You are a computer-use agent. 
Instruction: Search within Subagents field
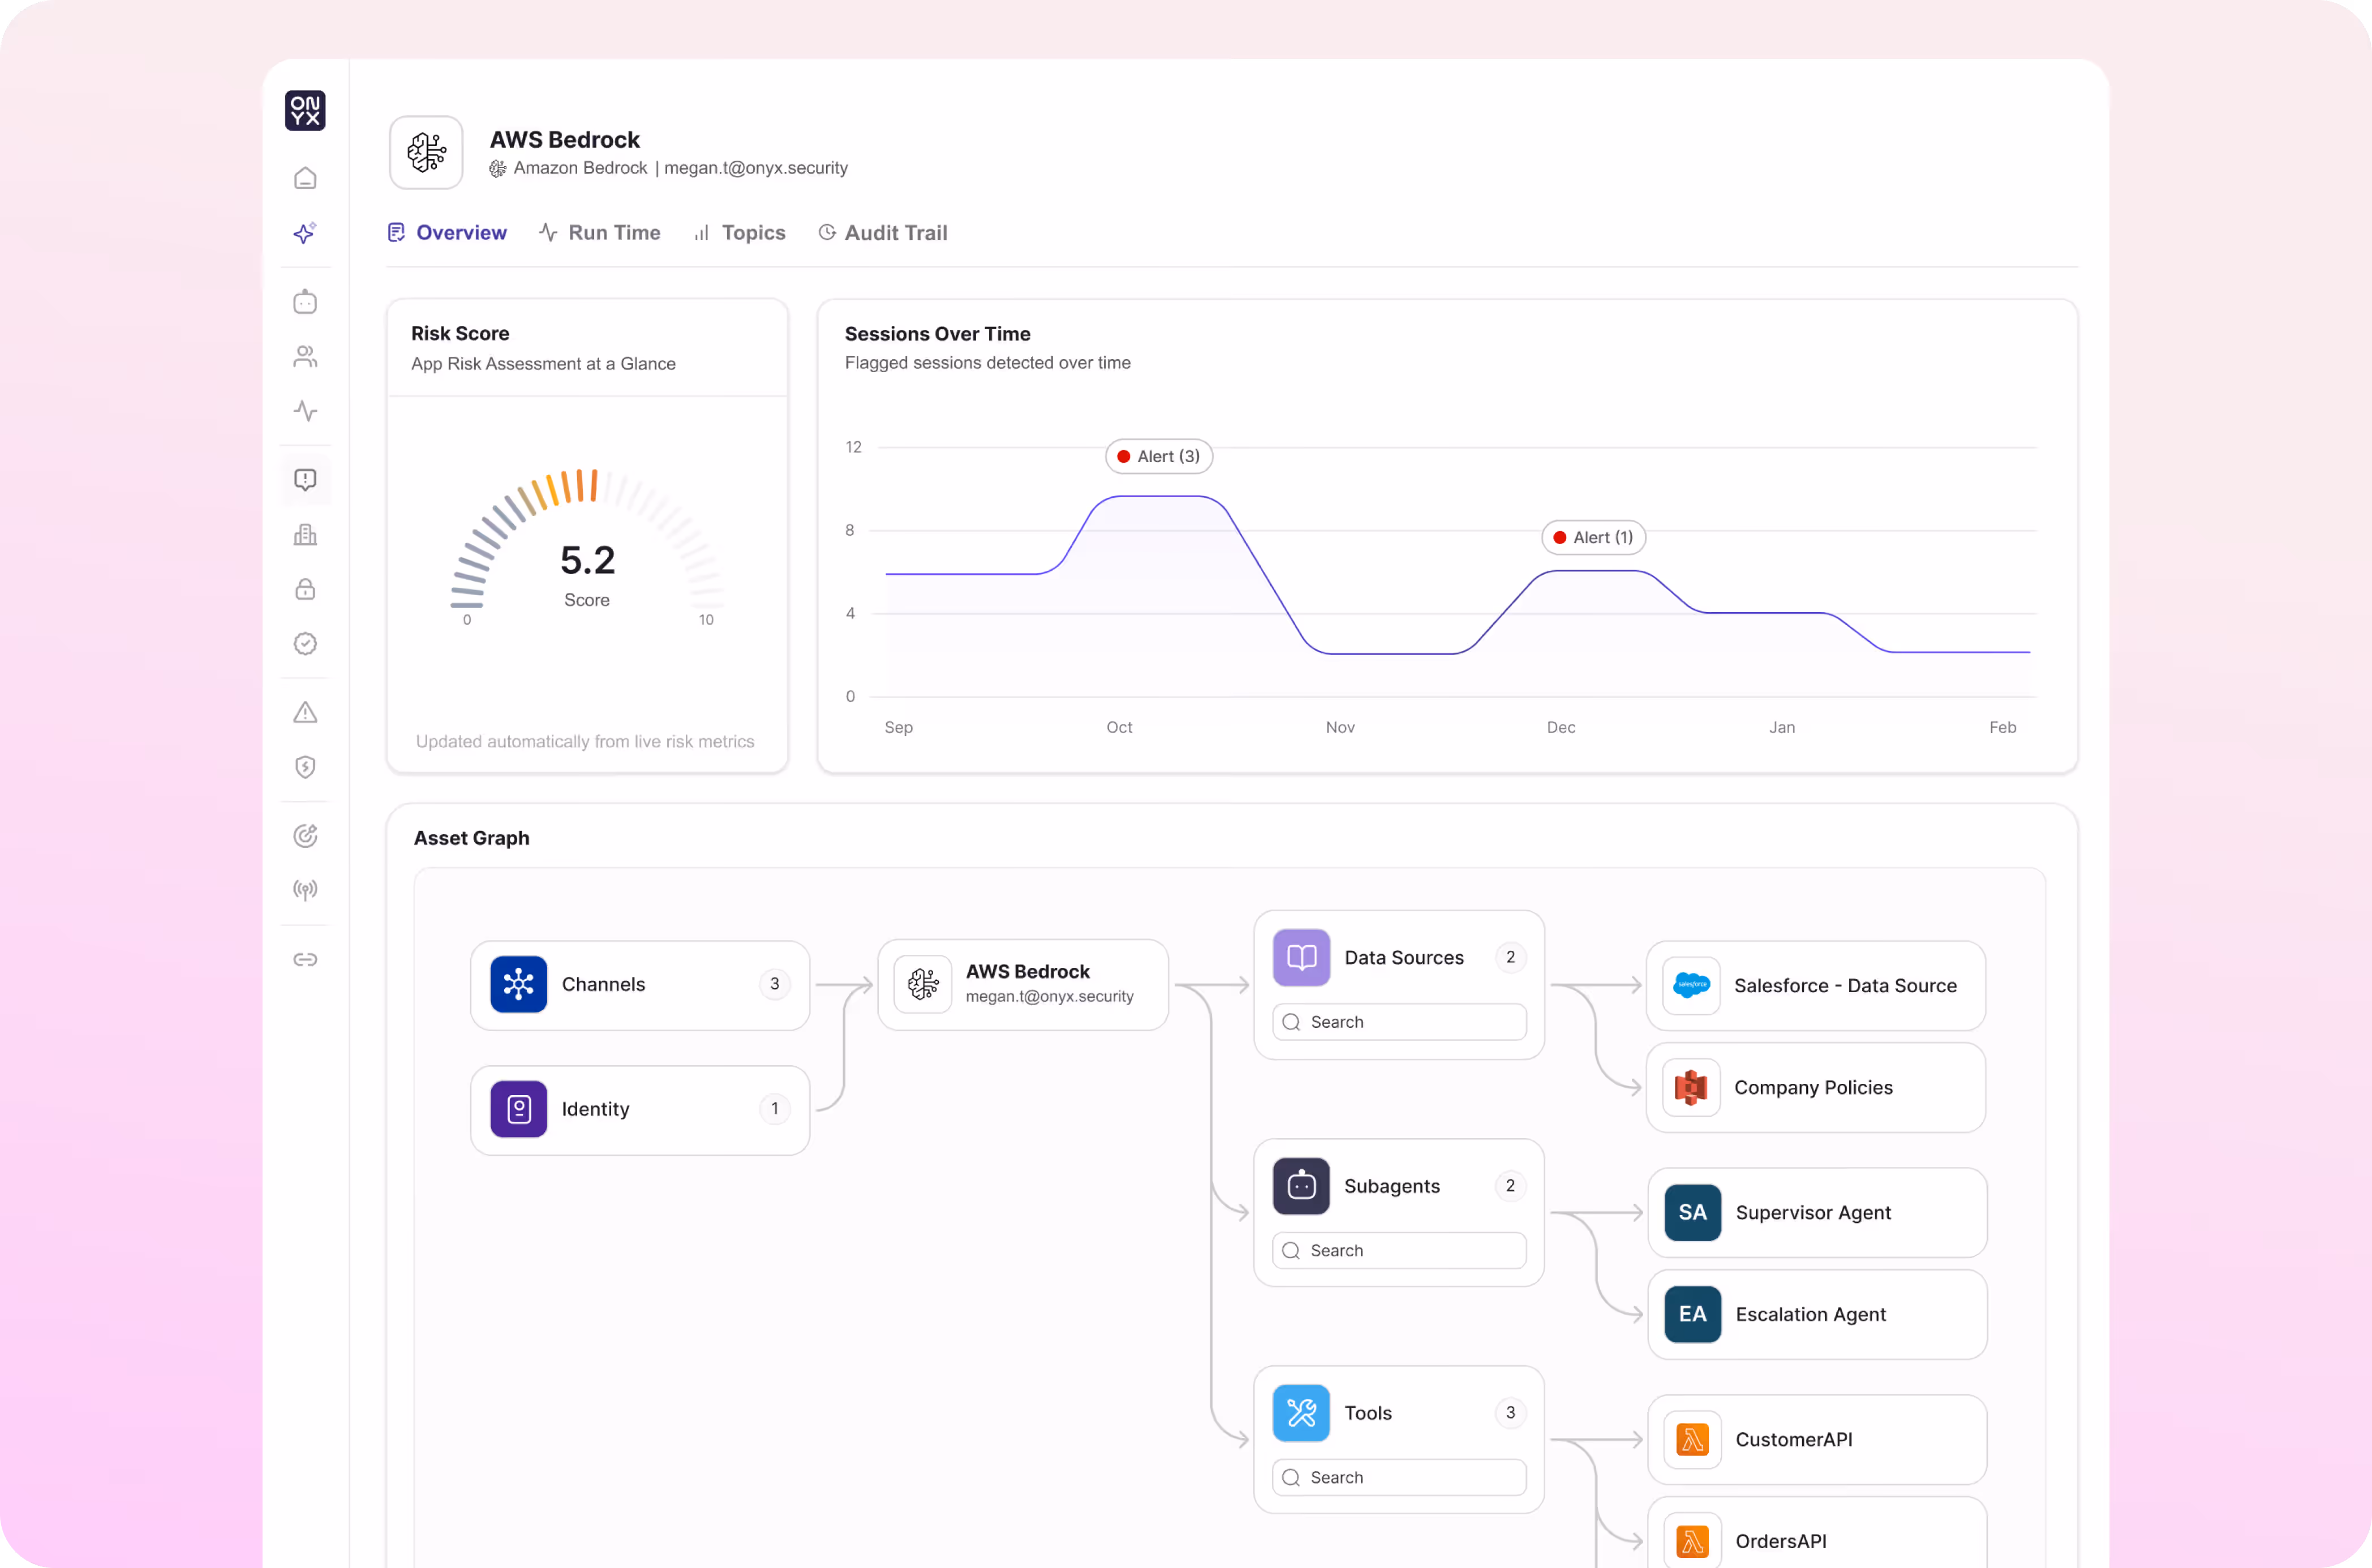1399,1251
